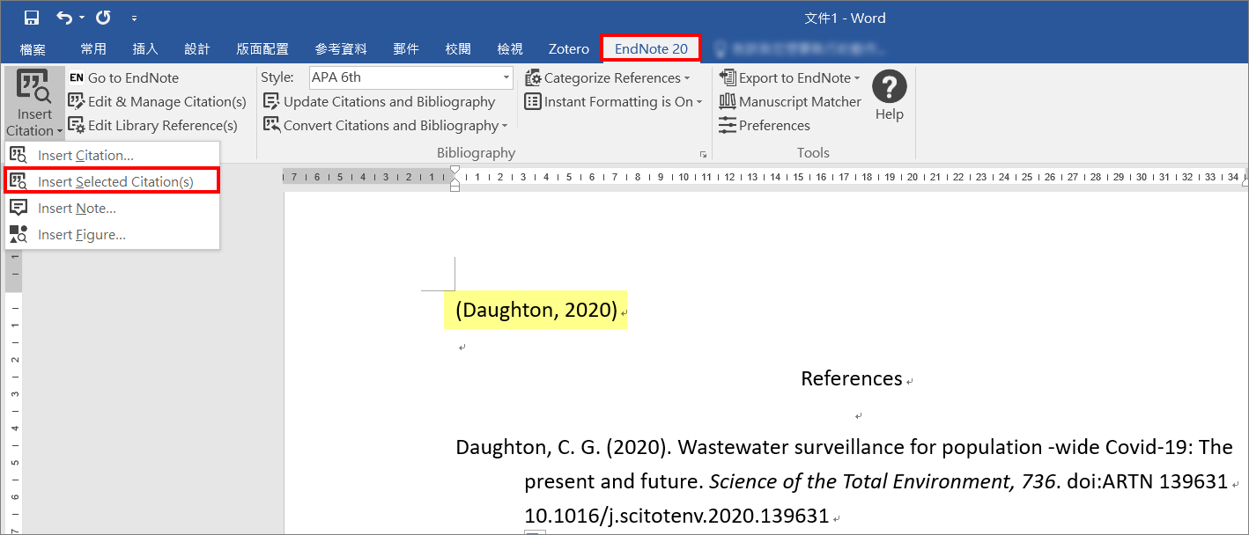Image resolution: width=1249 pixels, height=535 pixels.
Task: Open the Undo history dropdown arrow
Action: 82,18
